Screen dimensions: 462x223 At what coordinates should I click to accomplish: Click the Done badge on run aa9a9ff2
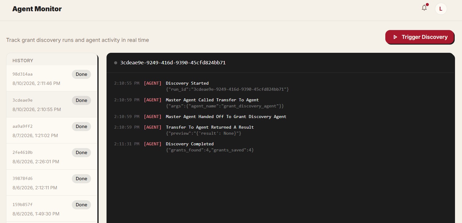(81, 127)
